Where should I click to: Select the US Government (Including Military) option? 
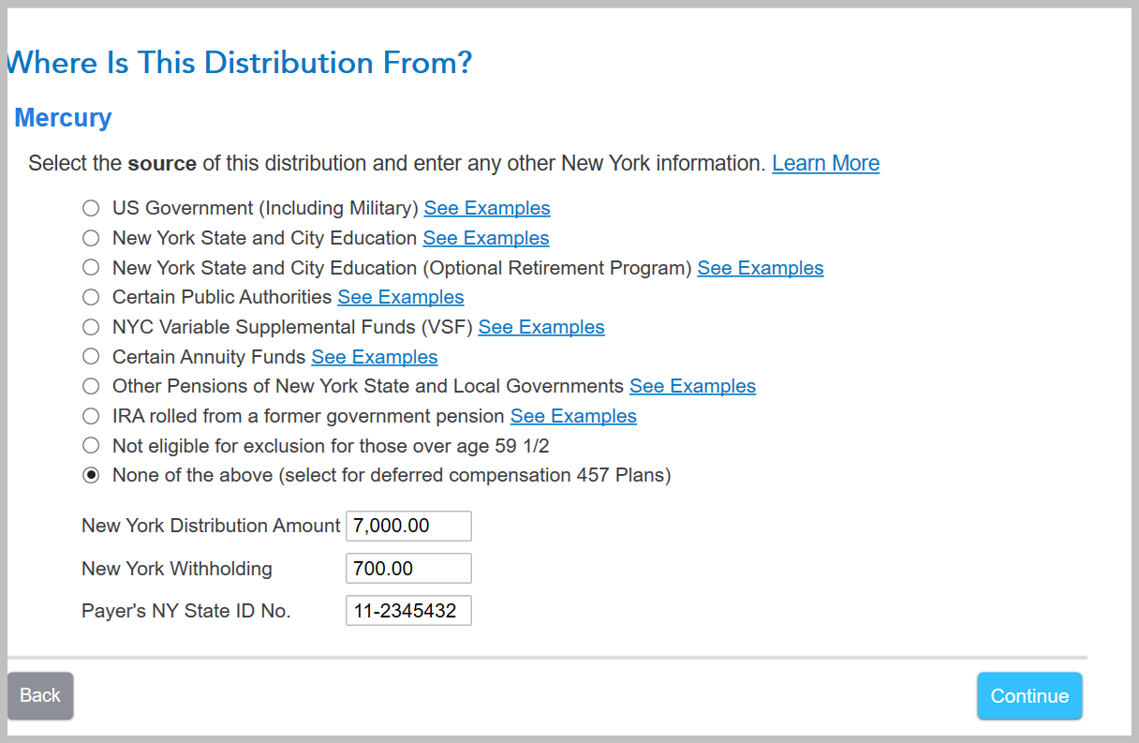pyautogui.click(x=91, y=208)
